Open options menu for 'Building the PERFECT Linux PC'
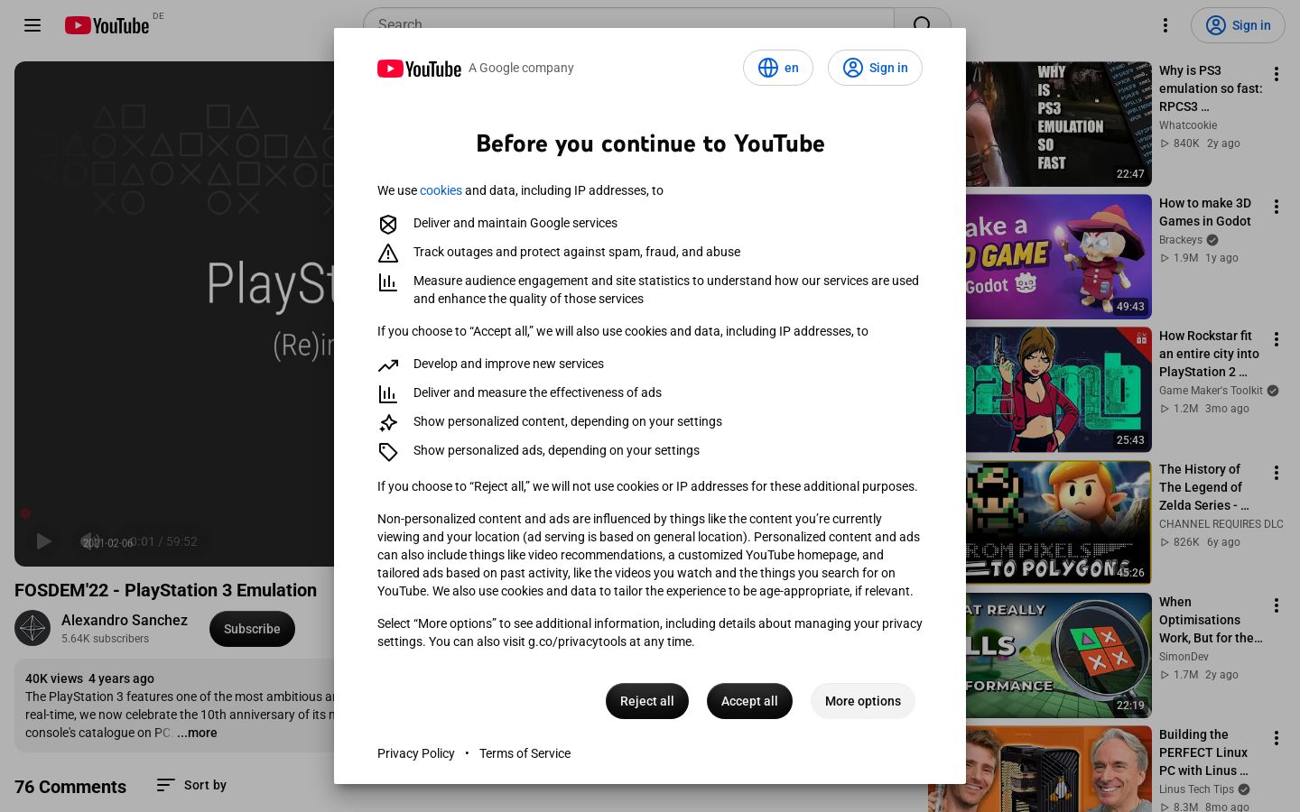1300x812 pixels. 1277,738
